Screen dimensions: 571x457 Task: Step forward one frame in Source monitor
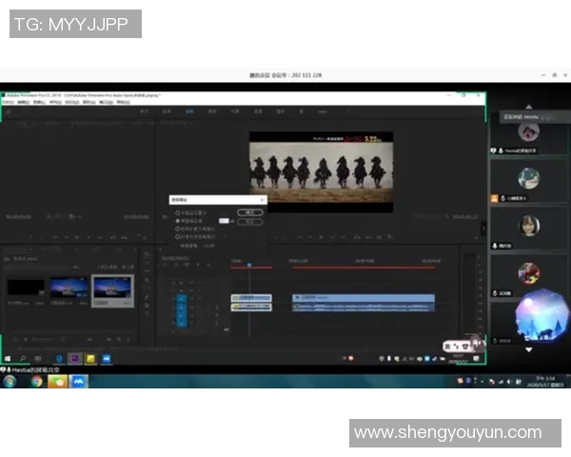[x=89, y=237]
